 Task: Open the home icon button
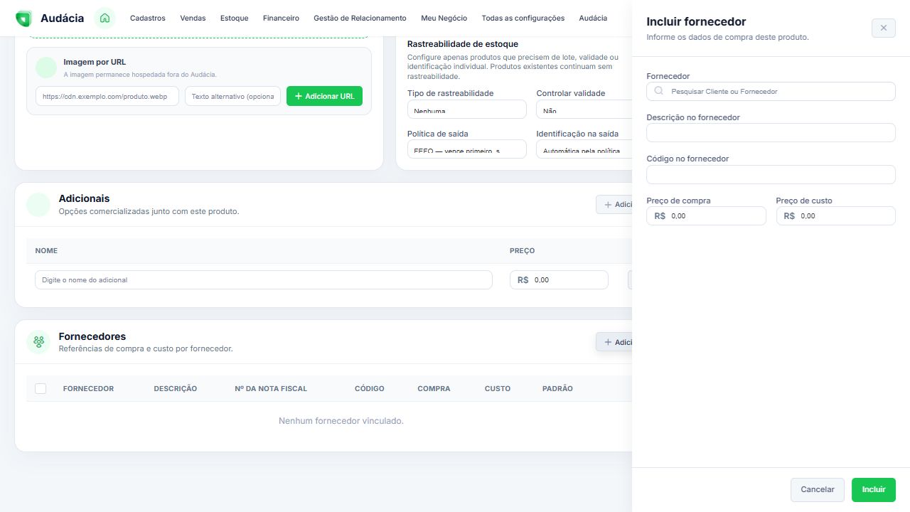click(x=105, y=18)
